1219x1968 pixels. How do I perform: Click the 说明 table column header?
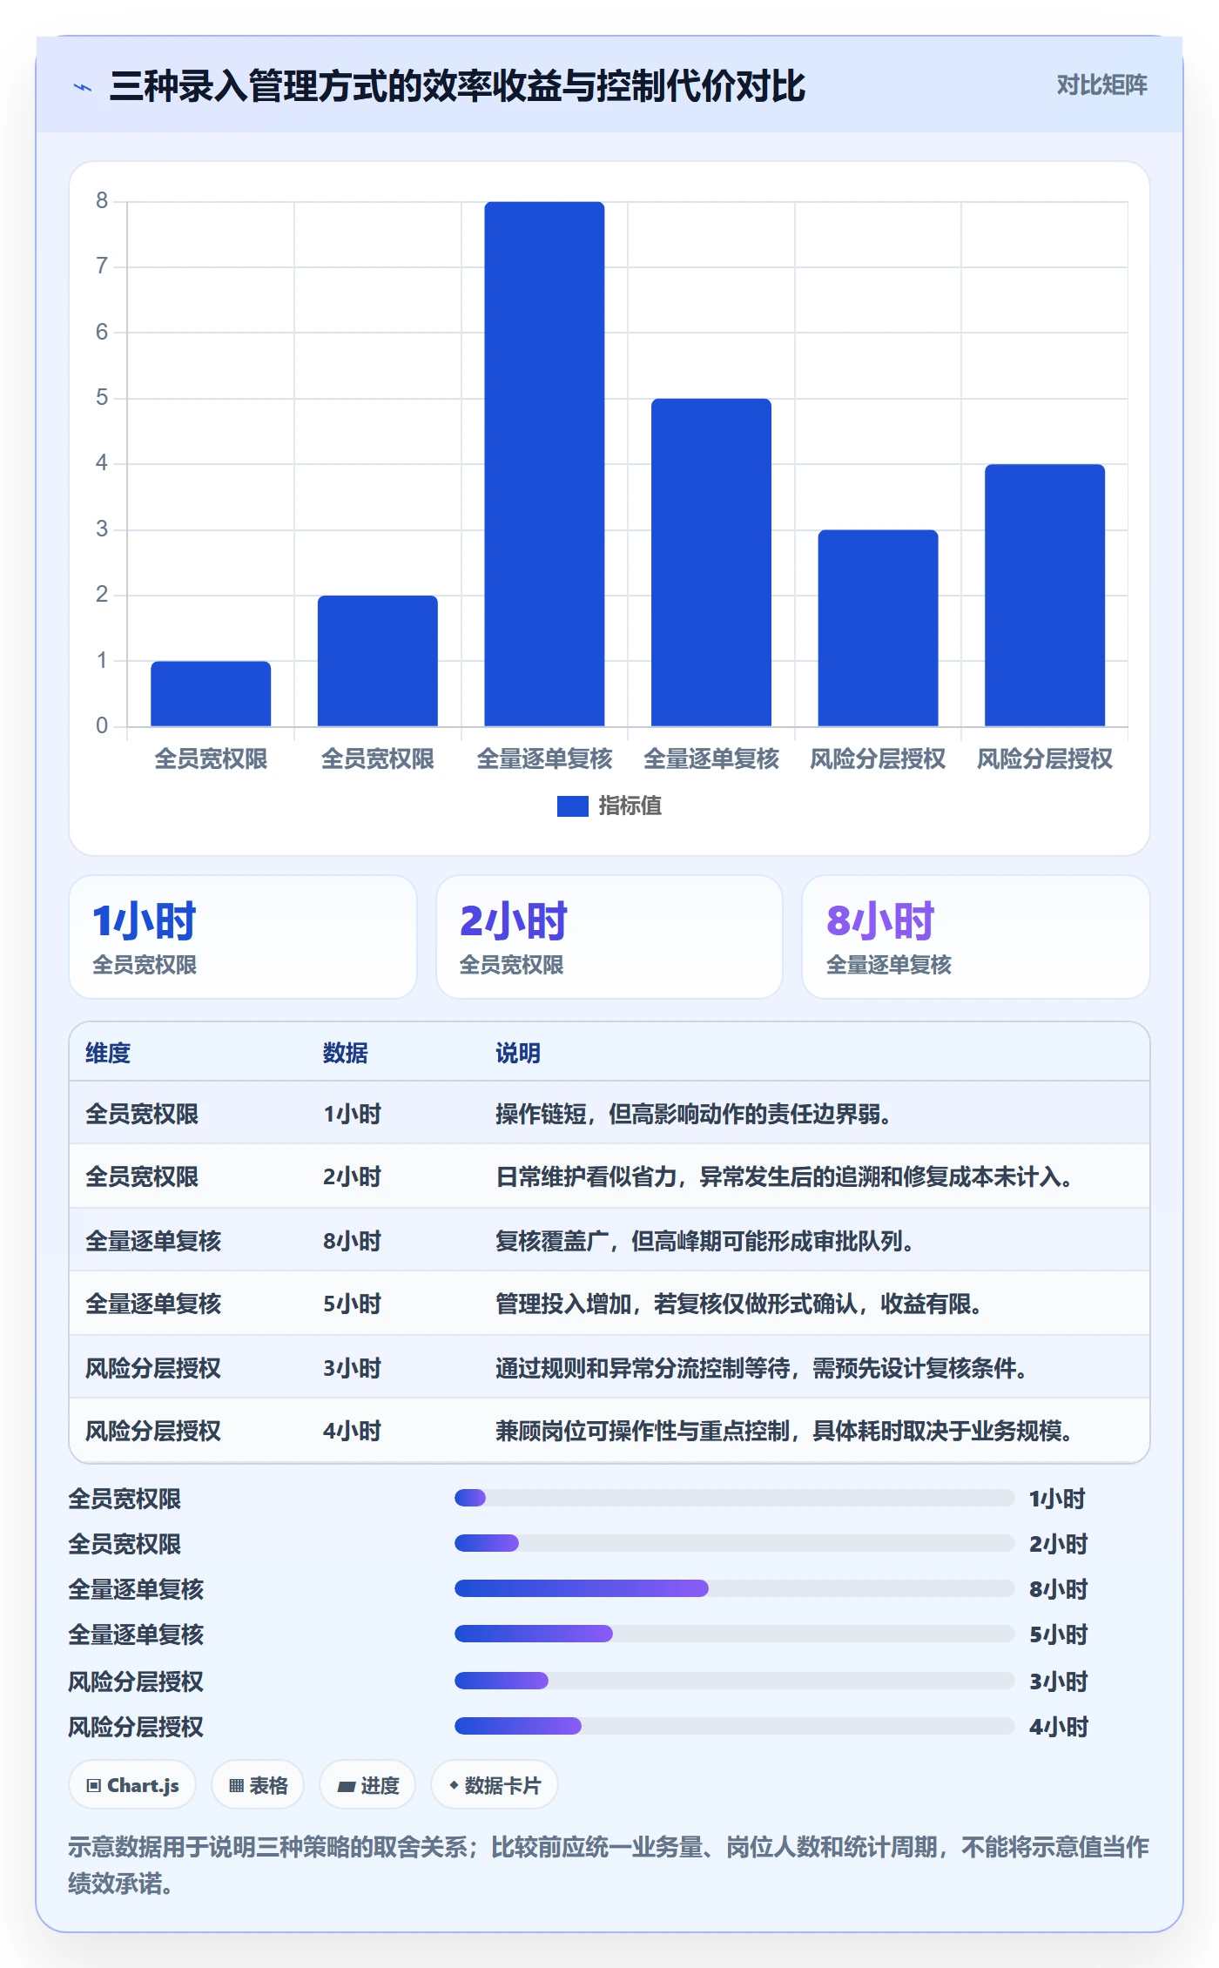pyautogui.click(x=518, y=1053)
